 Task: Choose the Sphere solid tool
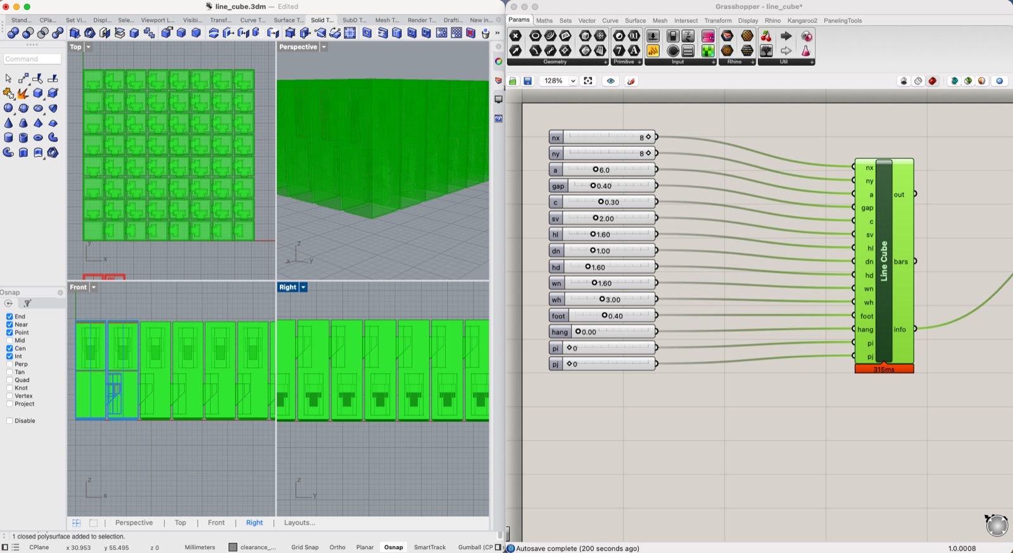point(9,108)
